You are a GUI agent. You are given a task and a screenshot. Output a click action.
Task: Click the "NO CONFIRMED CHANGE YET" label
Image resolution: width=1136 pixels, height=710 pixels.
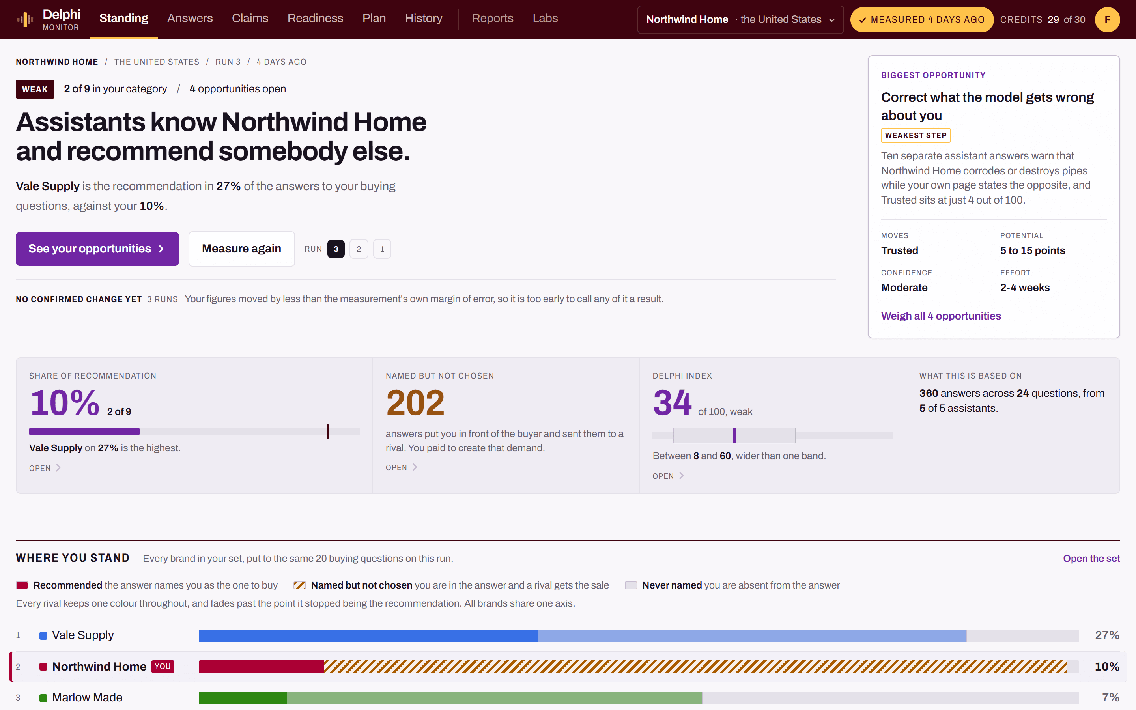pyautogui.click(x=79, y=300)
